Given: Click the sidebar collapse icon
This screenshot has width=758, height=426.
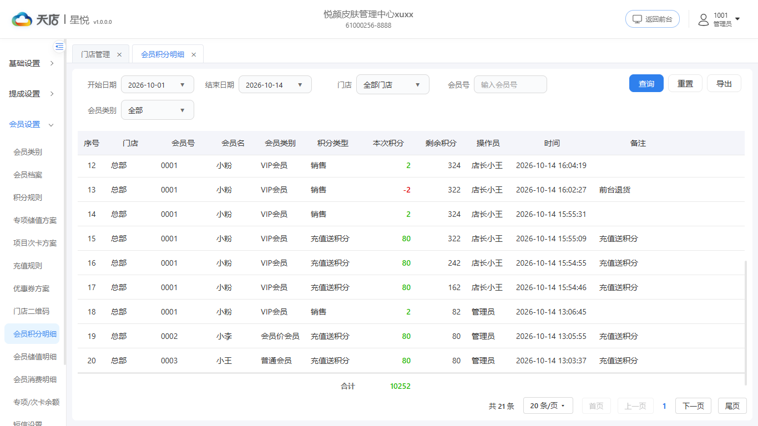Looking at the screenshot, I should click(59, 47).
